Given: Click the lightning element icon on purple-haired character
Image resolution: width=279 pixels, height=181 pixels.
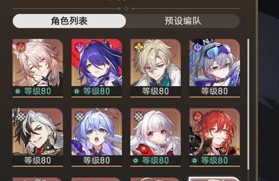Looking at the screenshot, I should click(x=80, y=47).
